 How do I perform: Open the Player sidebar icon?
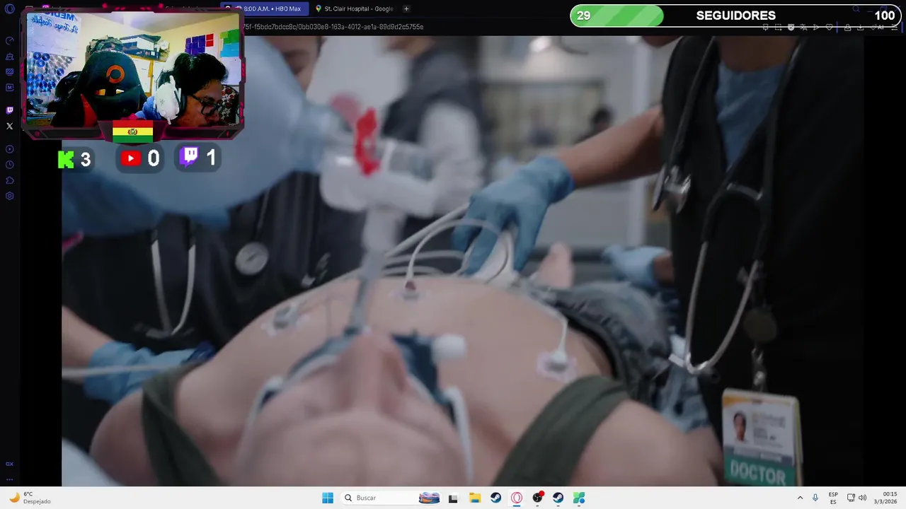(x=9, y=149)
